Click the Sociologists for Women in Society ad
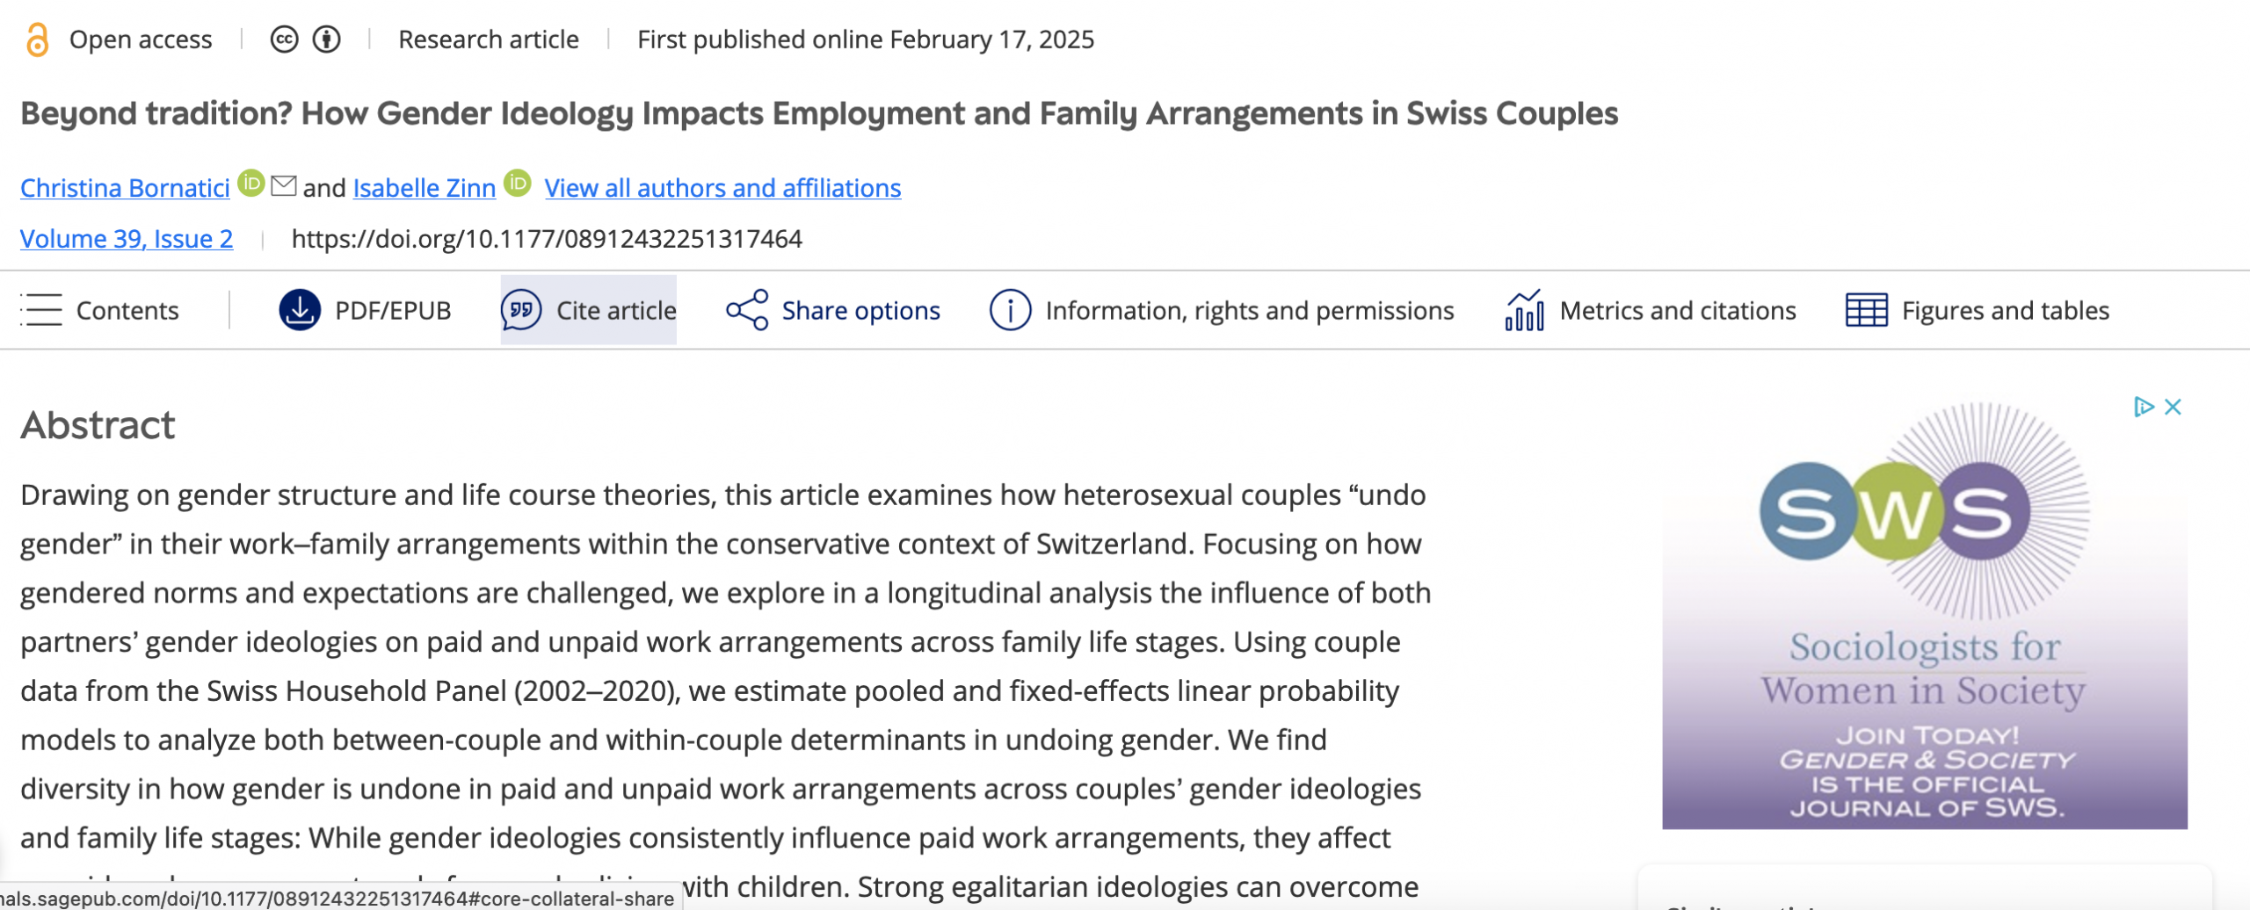 tap(1924, 615)
